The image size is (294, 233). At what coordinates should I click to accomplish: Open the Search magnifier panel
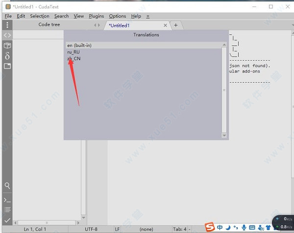pos(7,186)
